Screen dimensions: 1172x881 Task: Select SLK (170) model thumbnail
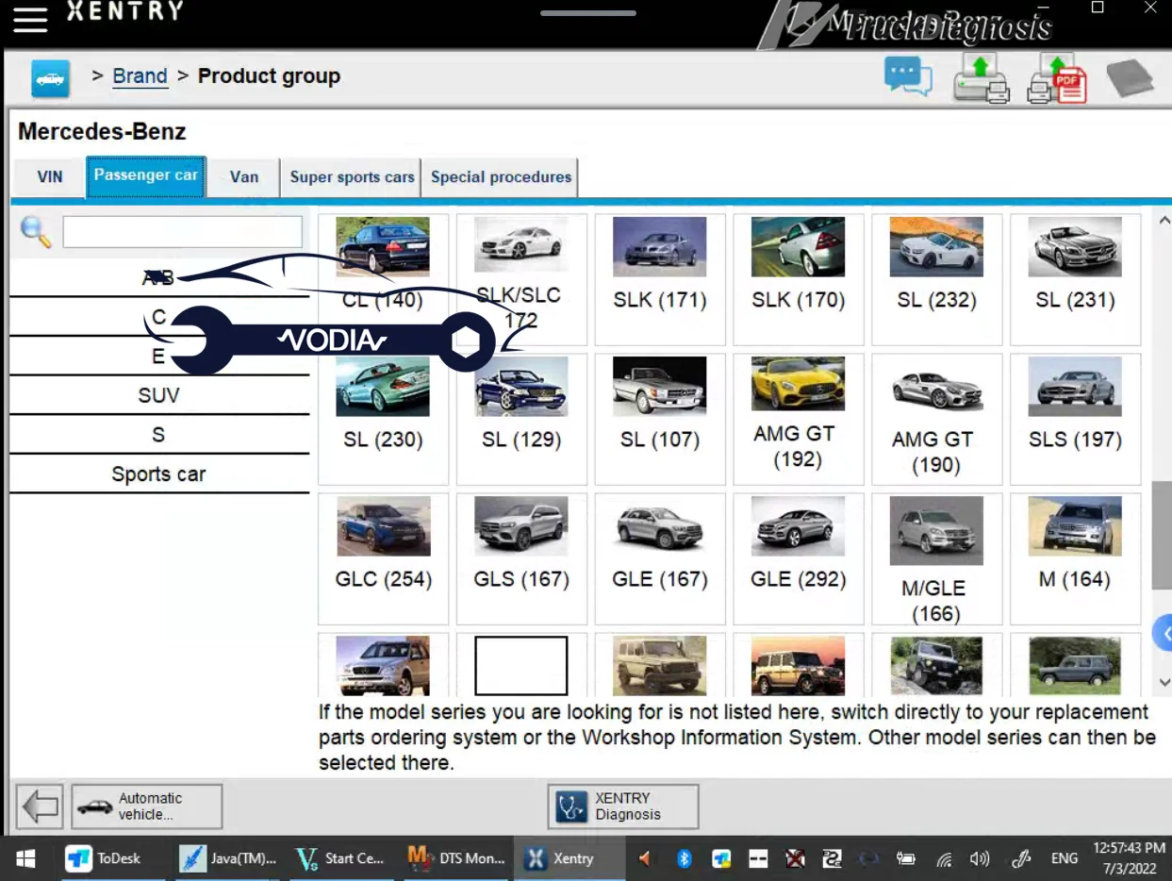tap(798, 279)
